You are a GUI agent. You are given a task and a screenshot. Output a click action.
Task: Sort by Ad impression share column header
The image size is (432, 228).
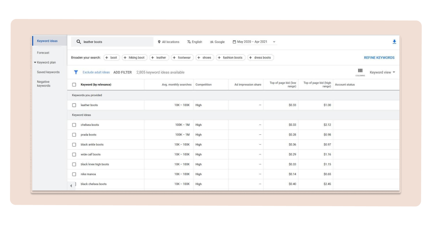(248, 85)
